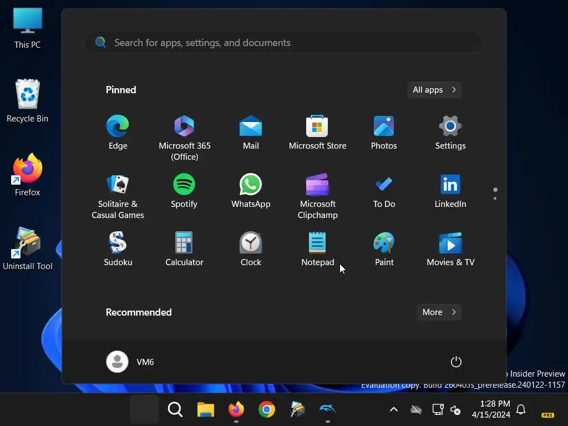Launch Microsoft Clipchamp

pos(317,196)
